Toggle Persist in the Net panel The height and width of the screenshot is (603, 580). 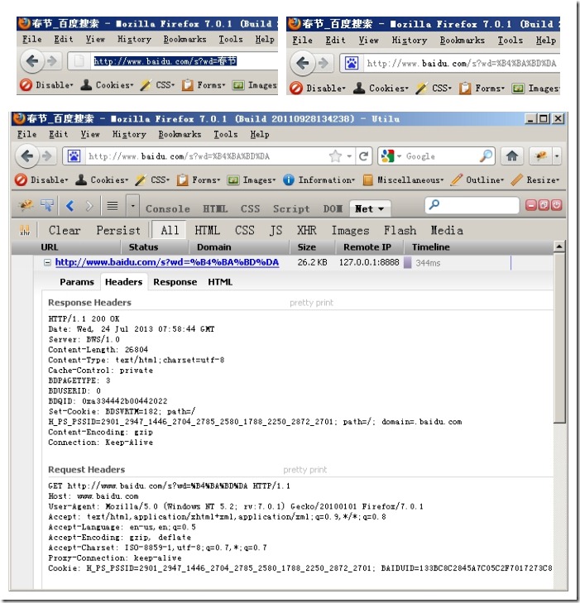(118, 230)
